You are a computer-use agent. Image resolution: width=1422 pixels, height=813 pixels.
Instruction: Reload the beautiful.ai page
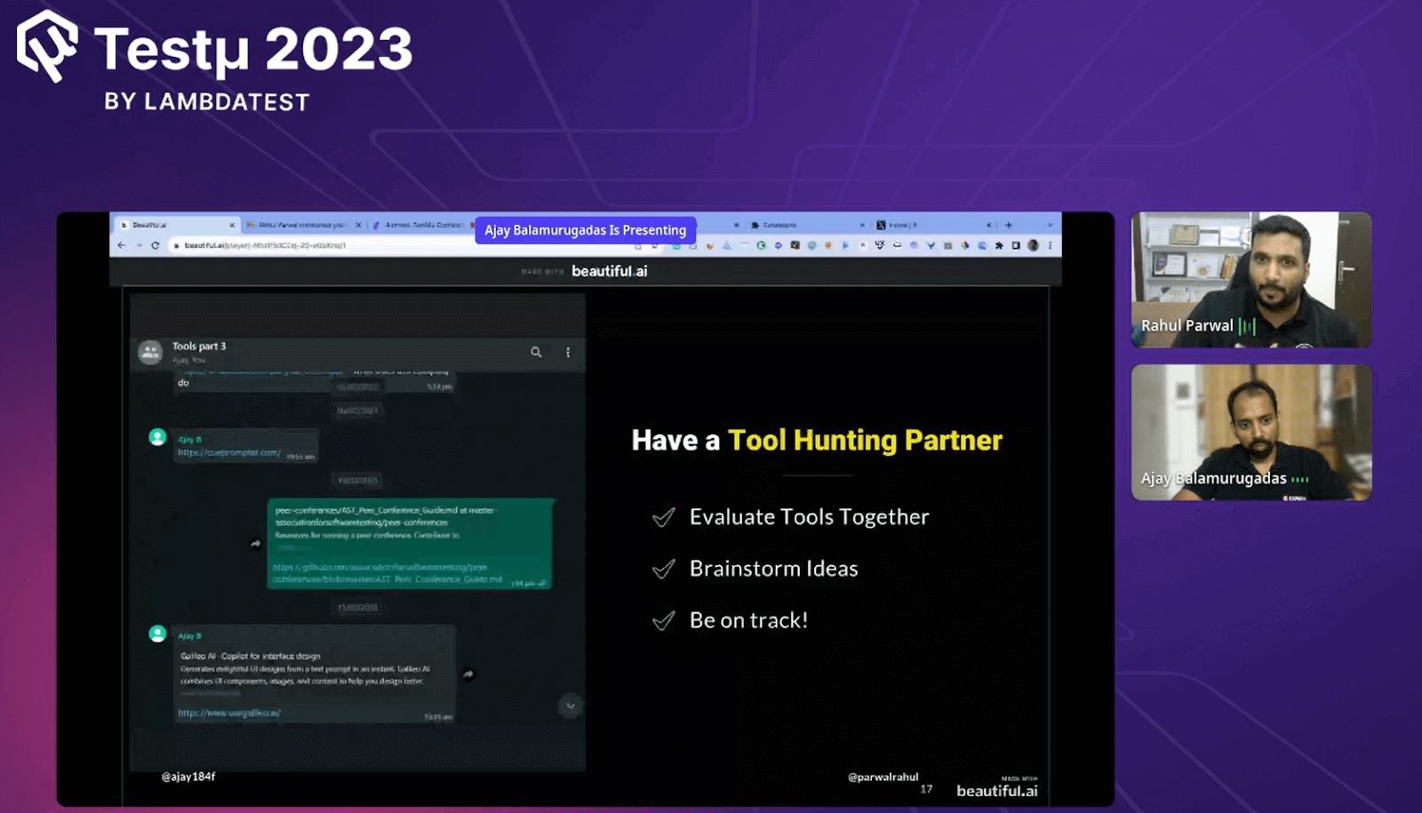[x=155, y=245]
